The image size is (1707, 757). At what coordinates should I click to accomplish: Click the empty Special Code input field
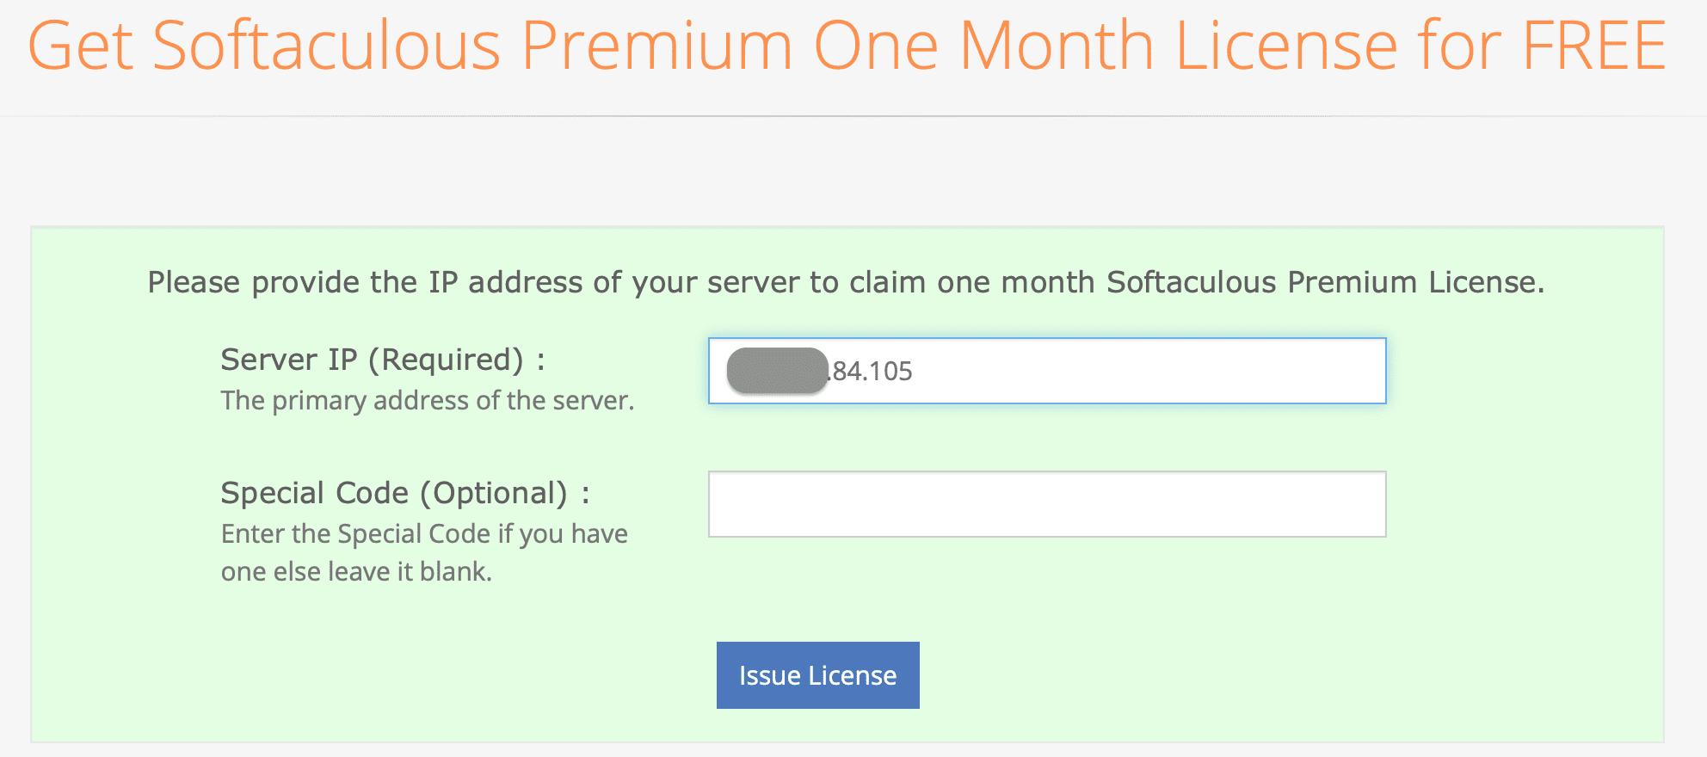coord(1047,504)
